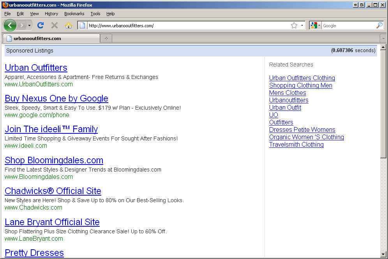Viewport: 388px width, 259px height.
Task: Click related search Shopping Clothing Men
Action: (x=300, y=85)
